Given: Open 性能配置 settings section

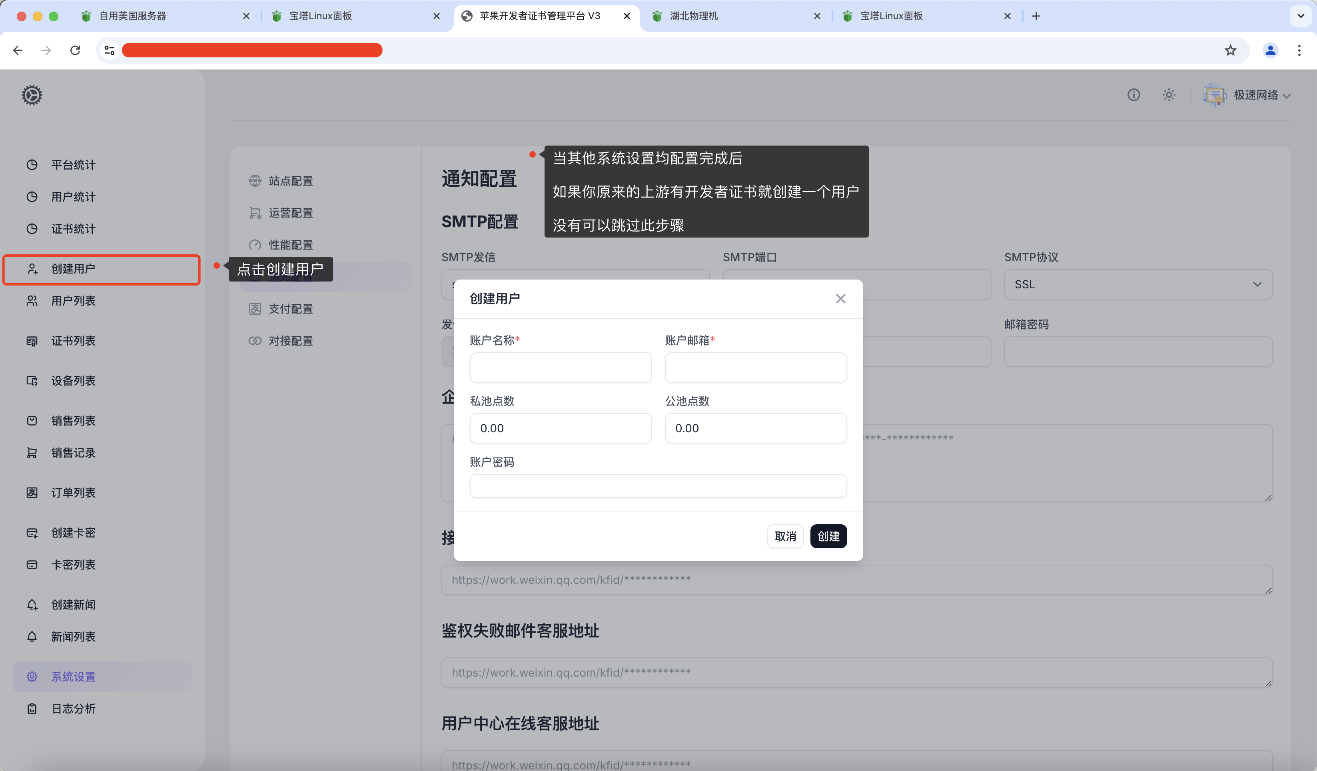Looking at the screenshot, I should (x=291, y=245).
